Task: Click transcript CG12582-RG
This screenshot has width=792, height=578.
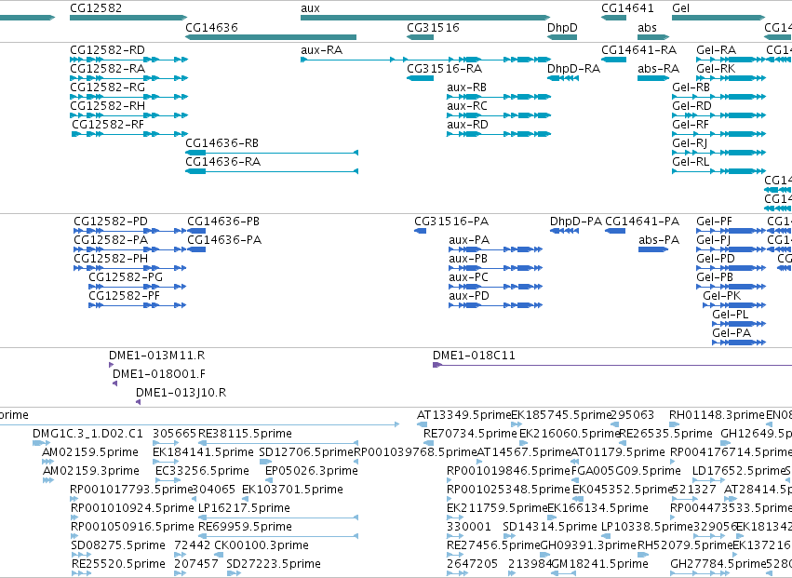Action: pyautogui.click(x=128, y=97)
